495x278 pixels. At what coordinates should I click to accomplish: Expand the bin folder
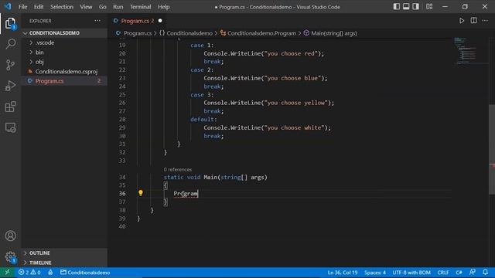64,53
